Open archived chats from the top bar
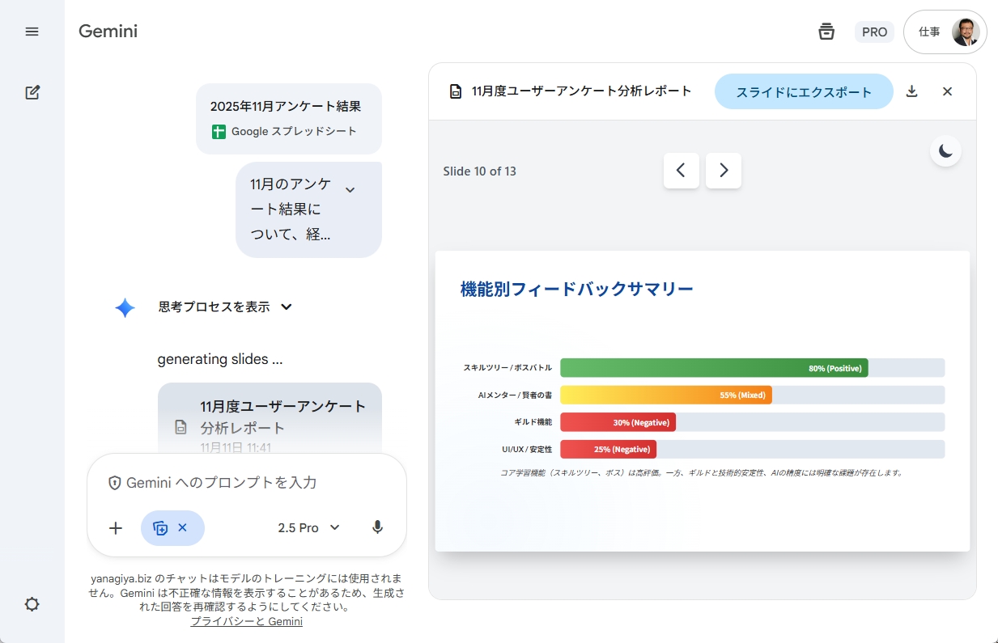This screenshot has width=998, height=643. click(x=826, y=32)
